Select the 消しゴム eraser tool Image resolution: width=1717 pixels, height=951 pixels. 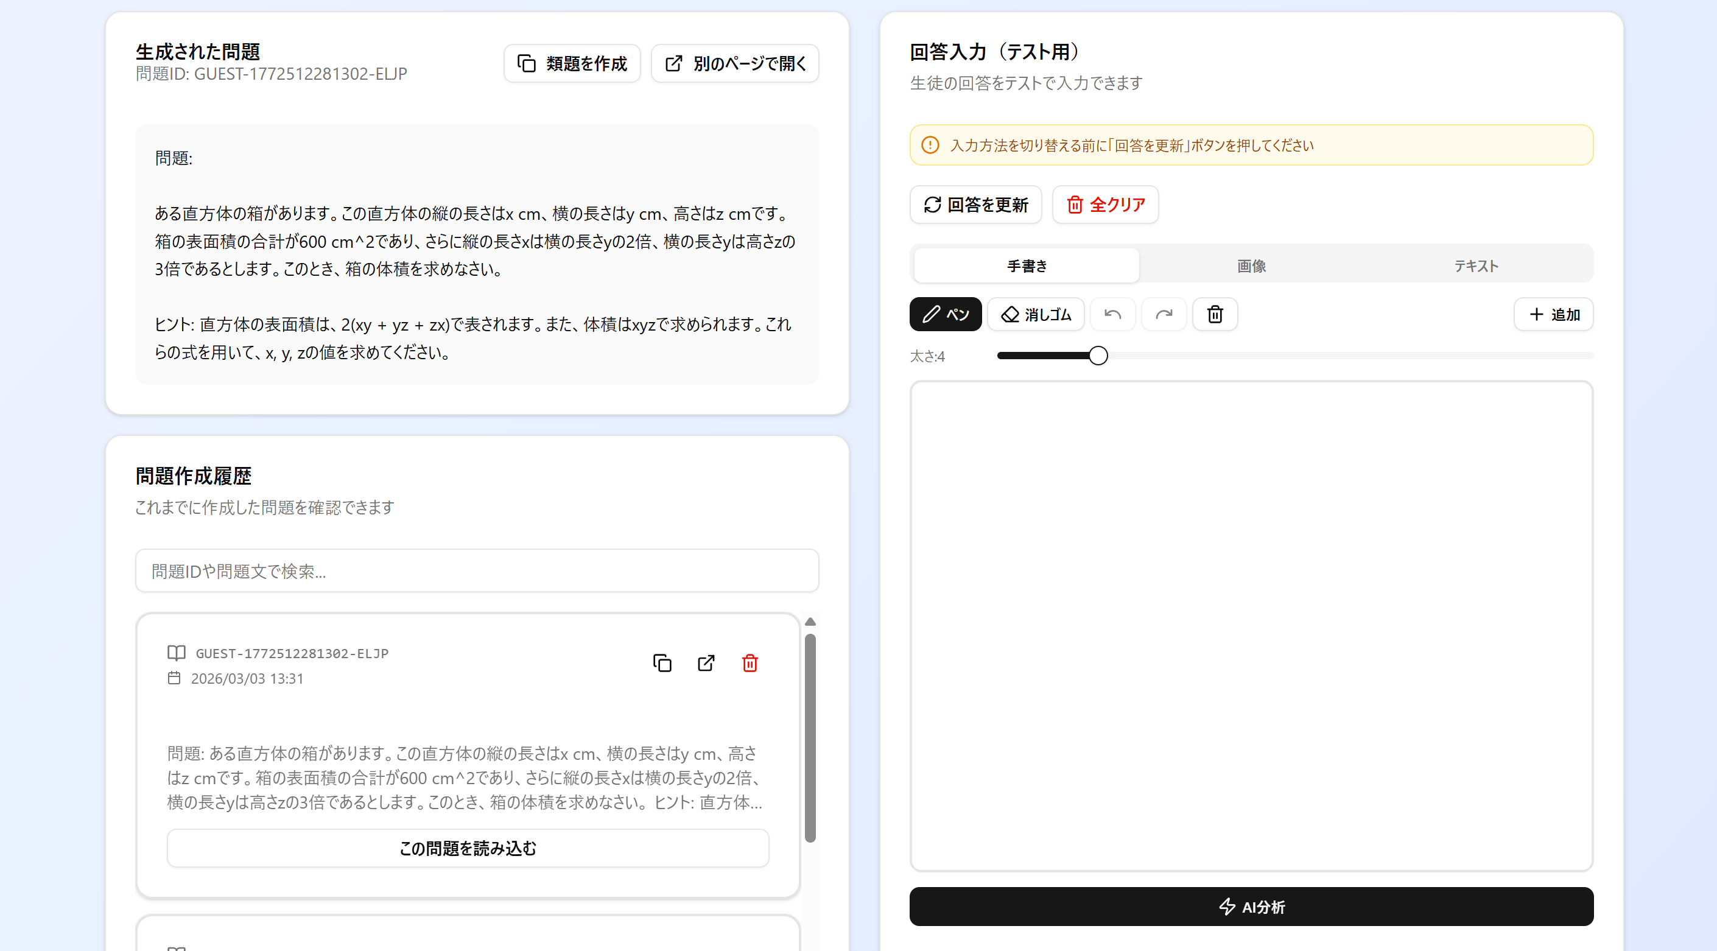coord(1035,314)
